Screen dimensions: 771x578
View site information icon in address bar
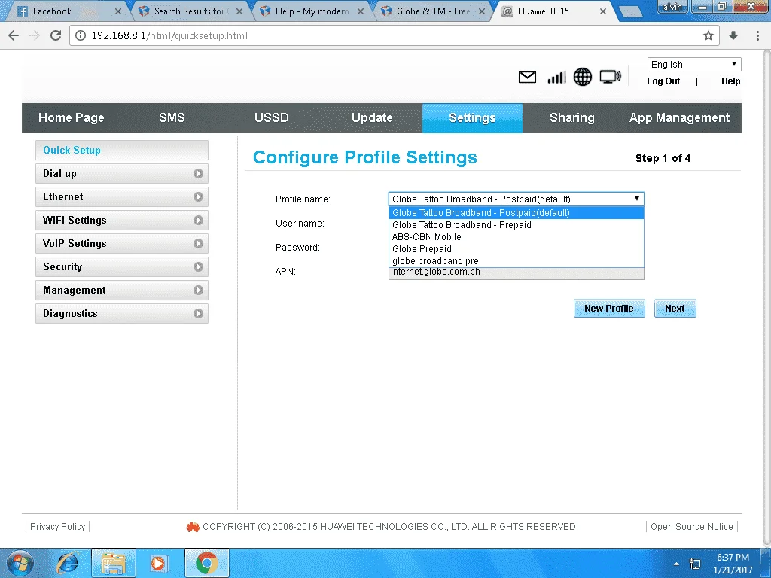tap(81, 35)
